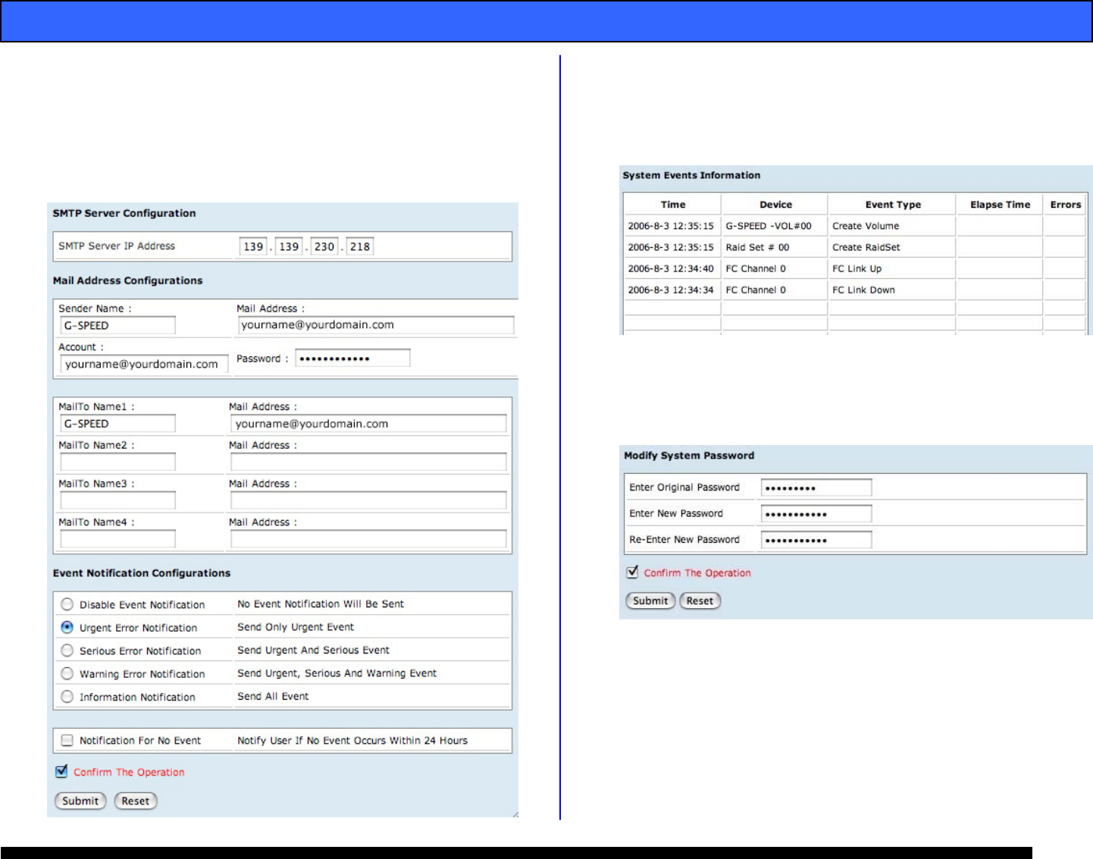This screenshot has height=859, width=1093.
Task: Select Serious Error Notification radio button
Action: click(67, 651)
